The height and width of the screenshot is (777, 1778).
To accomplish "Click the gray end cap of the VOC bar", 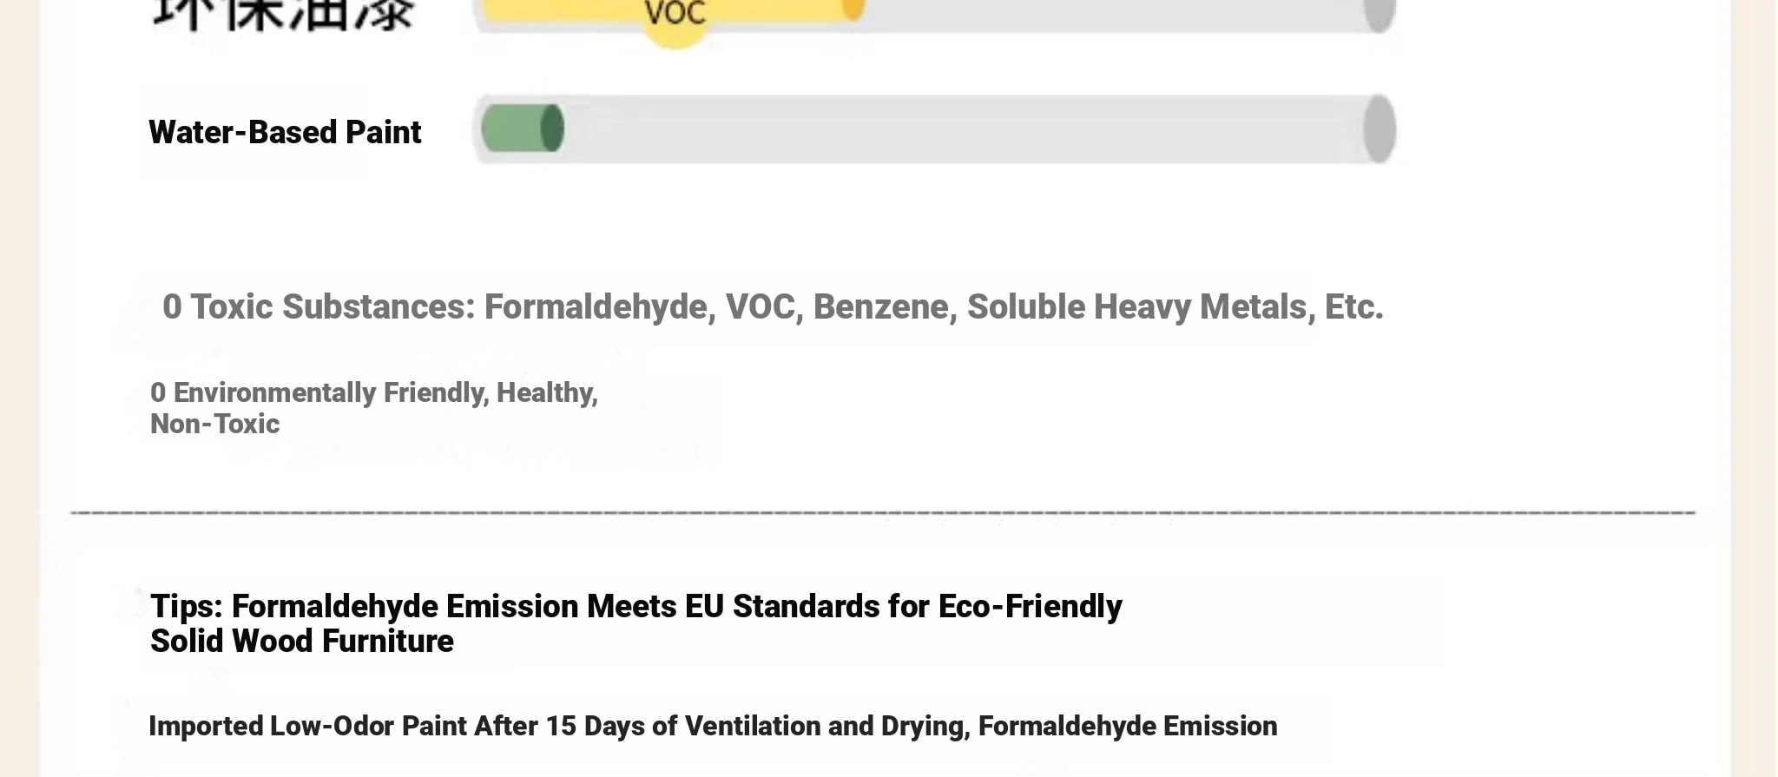I will [x=1379, y=12].
